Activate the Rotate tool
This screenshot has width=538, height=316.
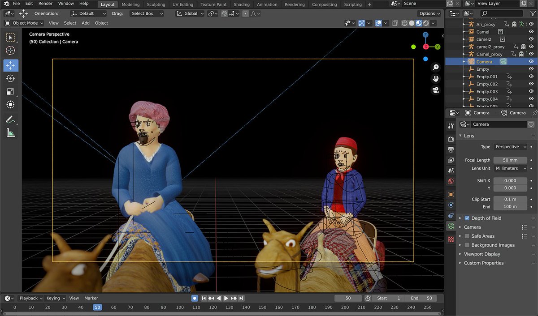point(10,79)
